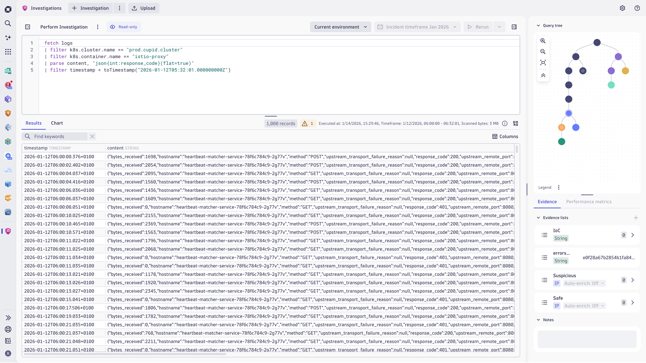Image resolution: width=646 pixels, height=363 pixels.
Task: Open the Current environment dropdown
Action: 340,27
